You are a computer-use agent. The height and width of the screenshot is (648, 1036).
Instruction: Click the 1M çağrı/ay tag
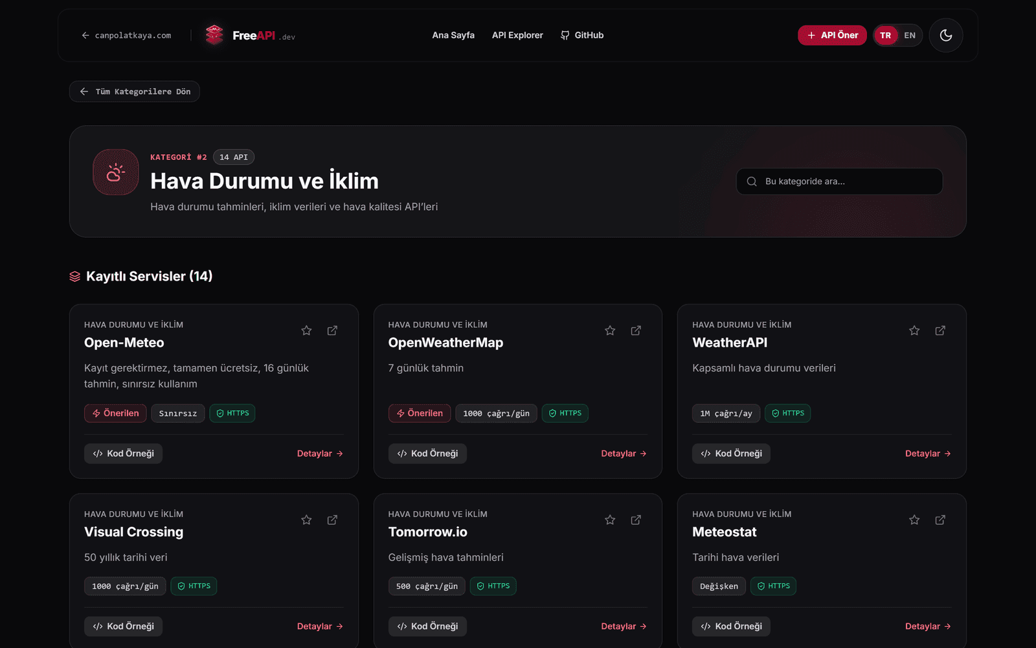tap(726, 413)
